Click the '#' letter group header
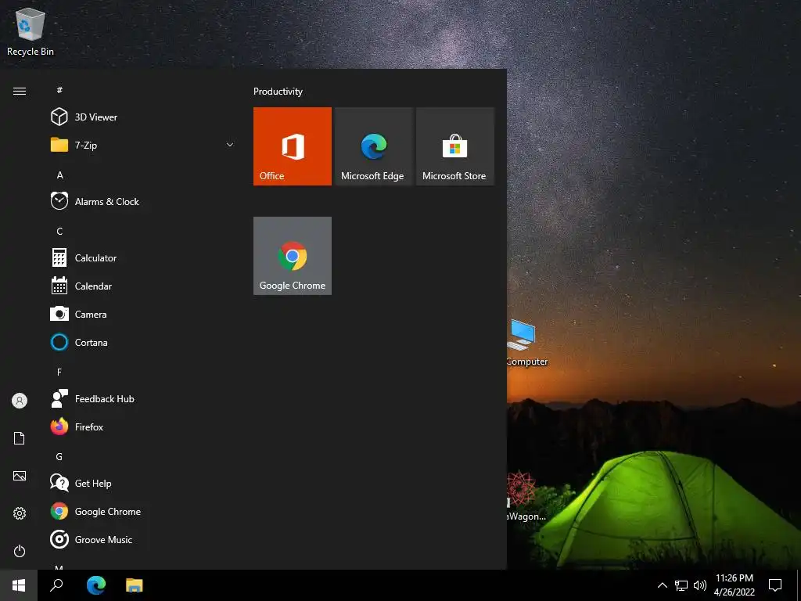The height and width of the screenshot is (601, 801). coord(59,90)
